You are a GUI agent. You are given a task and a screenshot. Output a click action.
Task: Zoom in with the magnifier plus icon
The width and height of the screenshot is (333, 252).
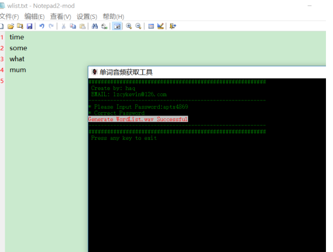(129, 26)
